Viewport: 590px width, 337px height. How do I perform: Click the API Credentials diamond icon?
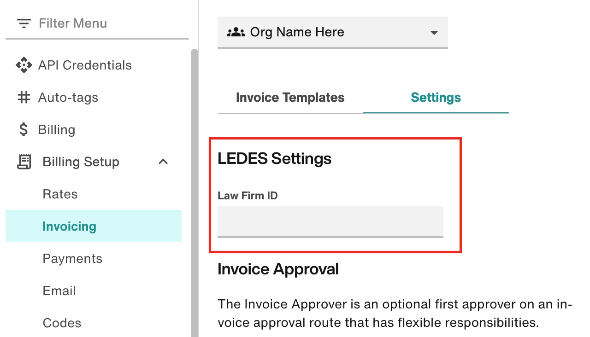[x=24, y=65]
